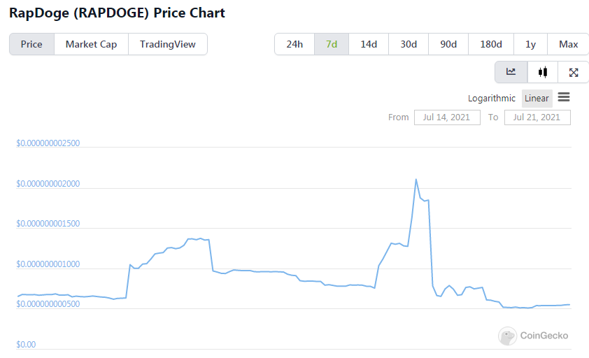This screenshot has width=589, height=358.
Task: Choose the 180d time range
Action: click(491, 44)
